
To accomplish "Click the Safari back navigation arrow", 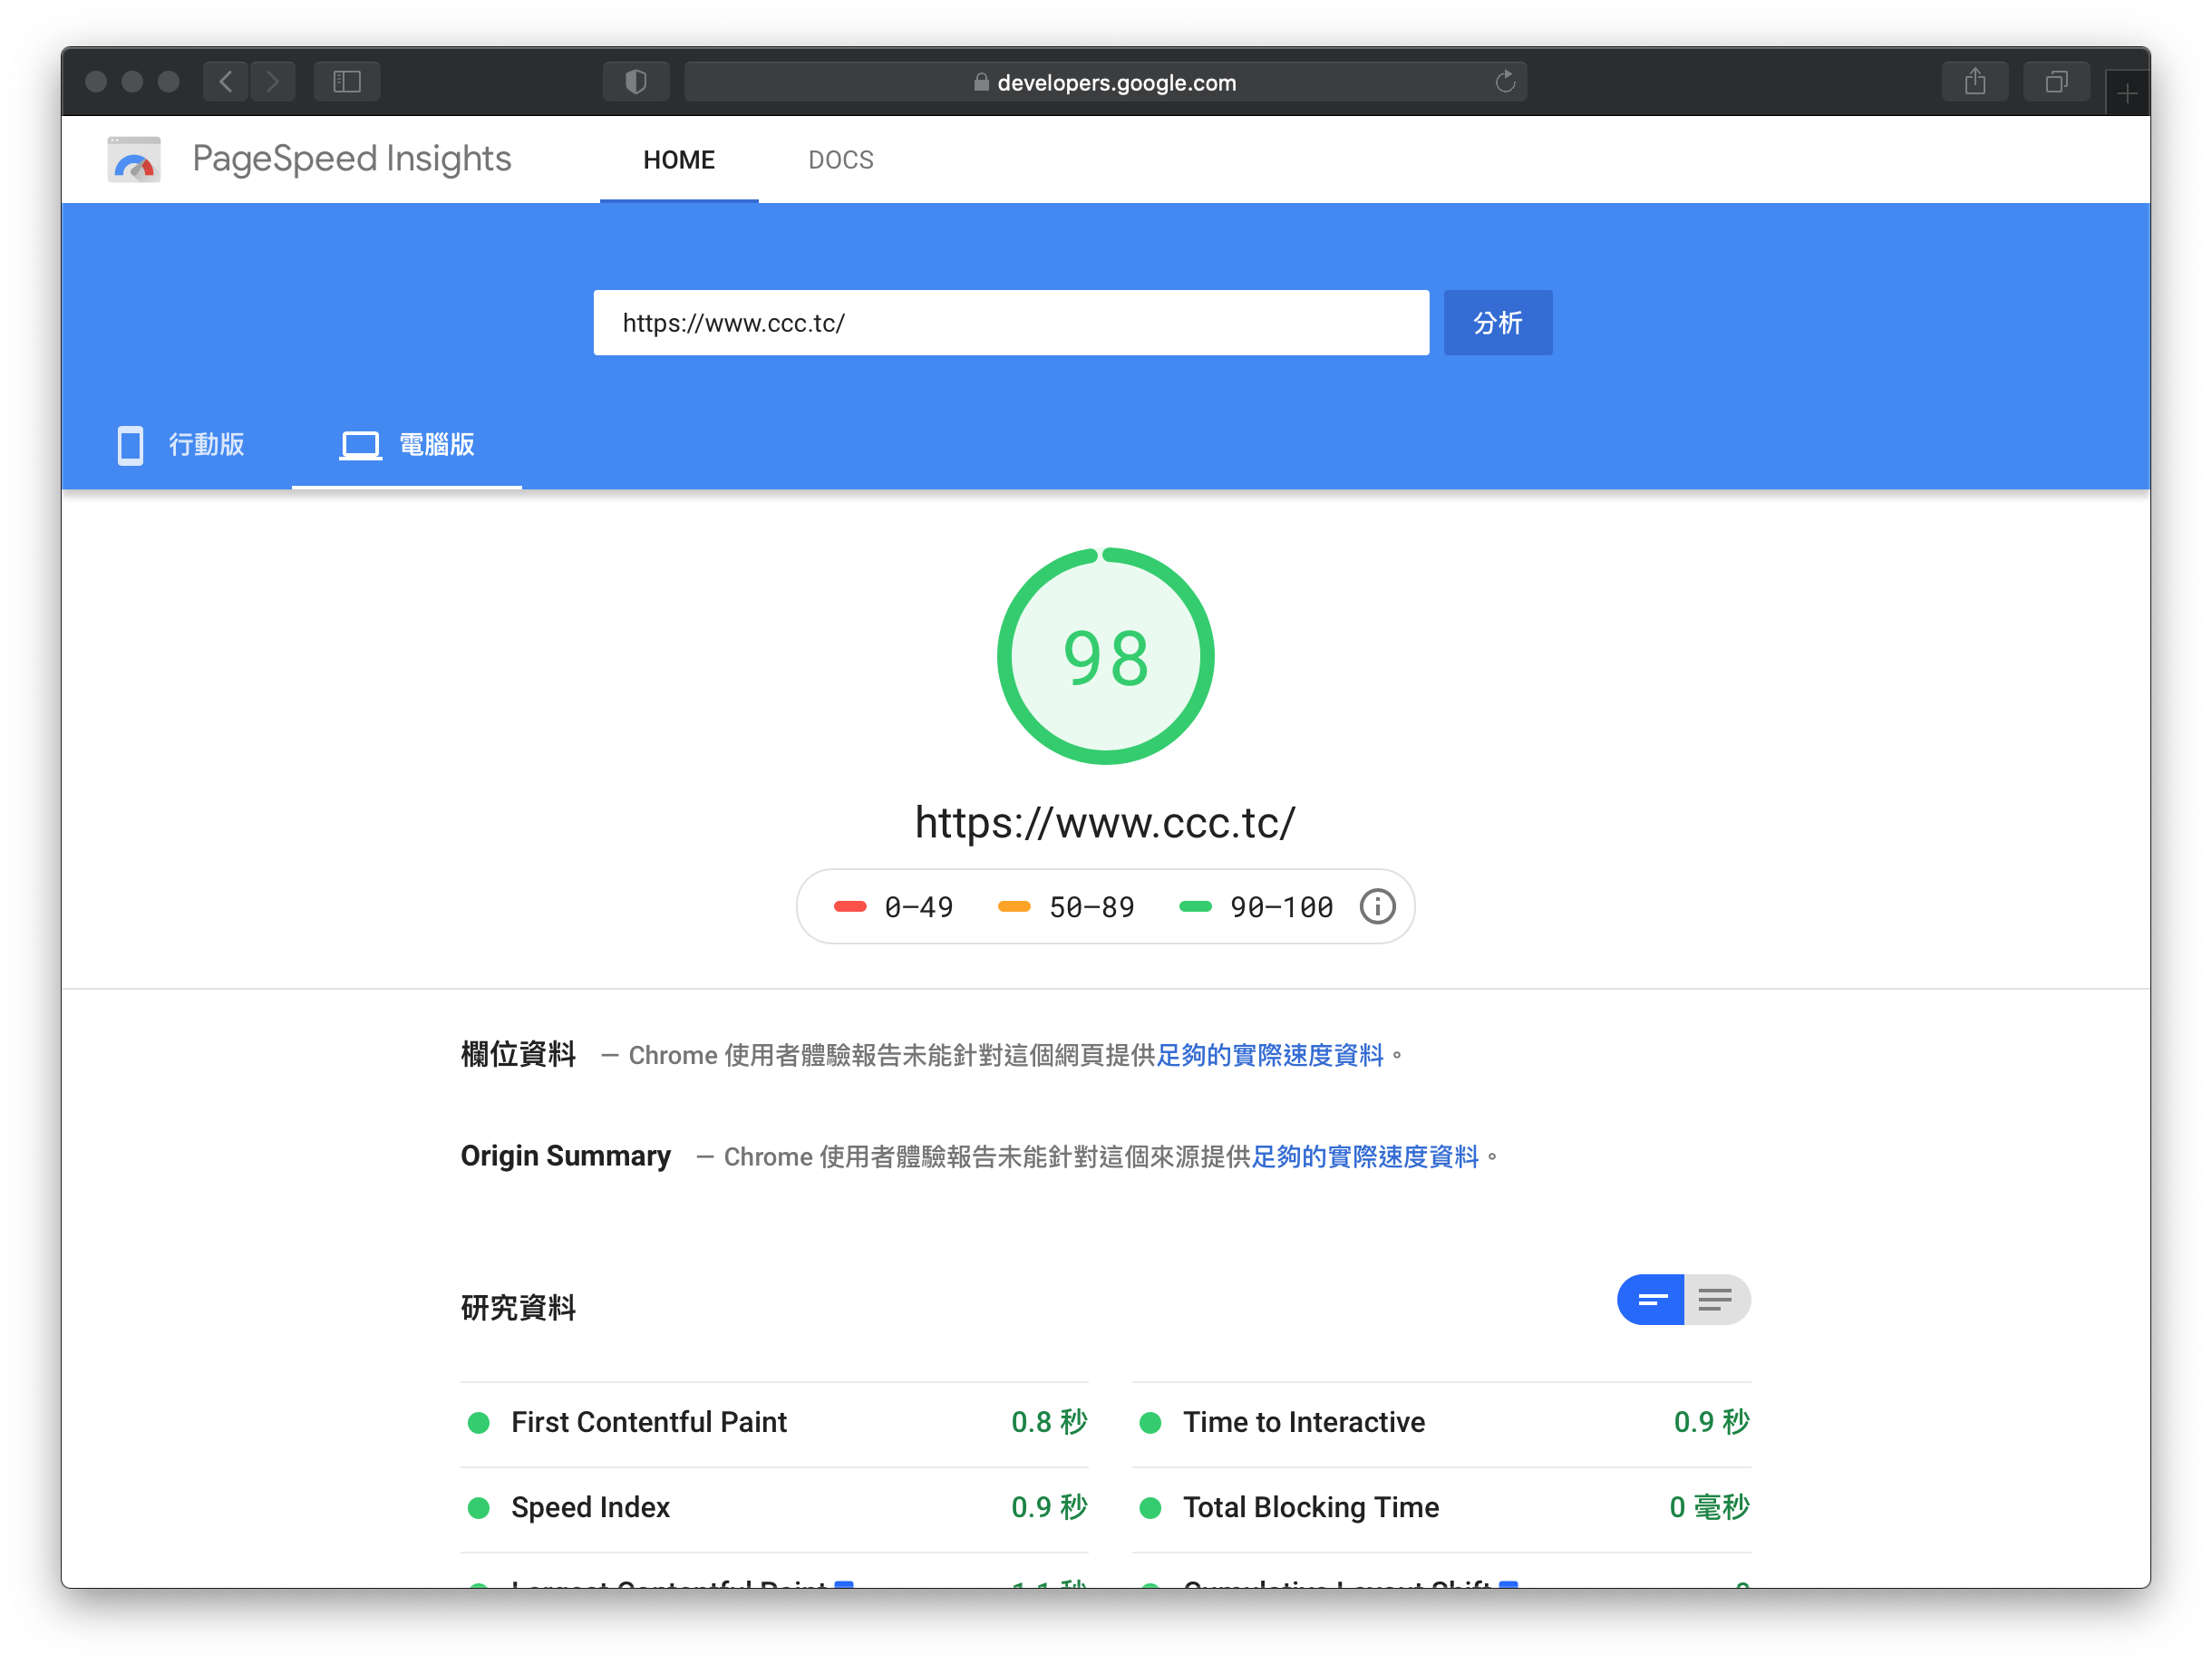I will 226,82.
